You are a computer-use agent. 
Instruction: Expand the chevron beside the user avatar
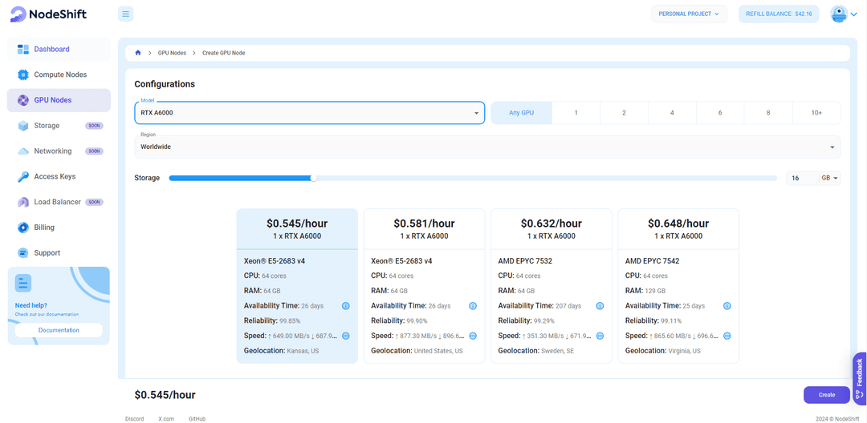853,15
